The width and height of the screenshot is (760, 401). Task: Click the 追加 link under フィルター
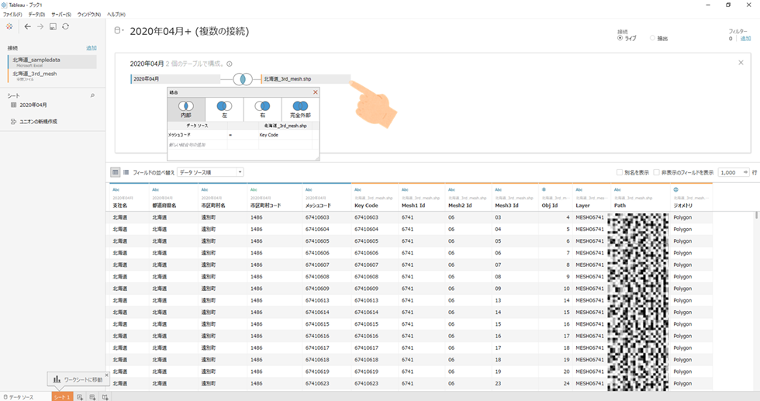point(745,38)
